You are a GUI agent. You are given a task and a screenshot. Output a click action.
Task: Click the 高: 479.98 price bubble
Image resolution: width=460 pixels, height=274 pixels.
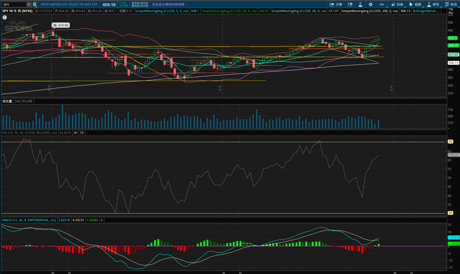(61, 25)
